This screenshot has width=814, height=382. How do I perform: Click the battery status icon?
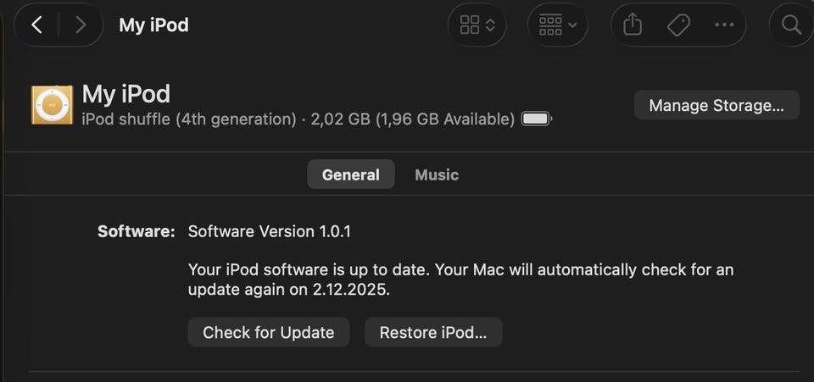[x=536, y=119]
